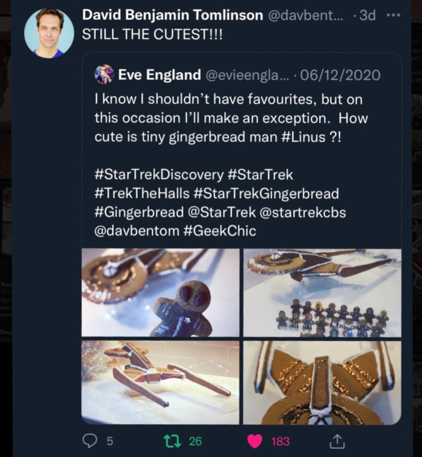
Task: Click Eve England's small avatar
Action: 104,75
